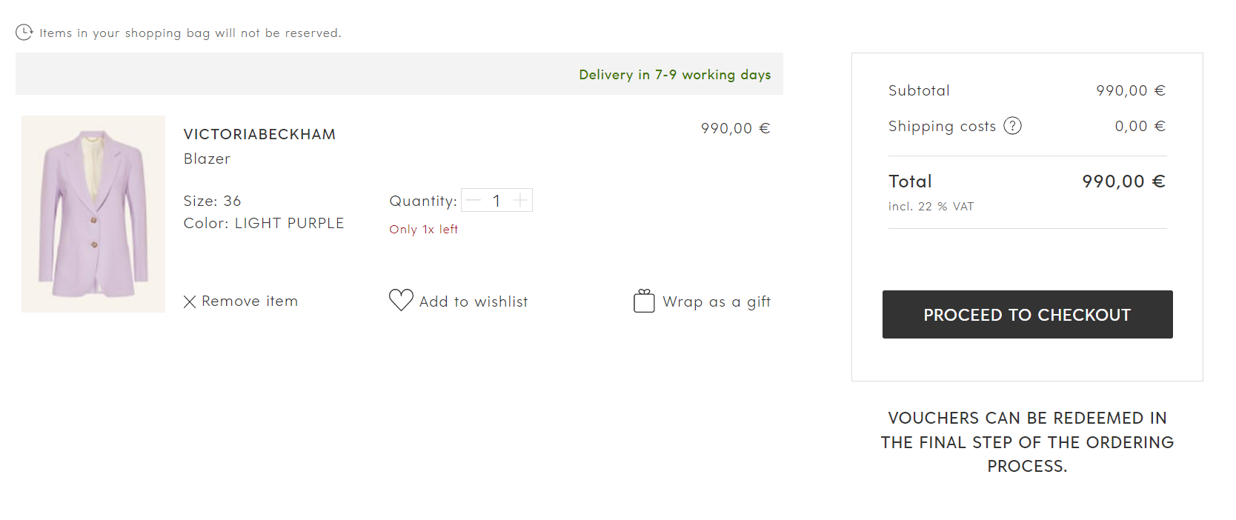Proceed to checkout
This screenshot has width=1236, height=520.
[x=1027, y=315]
